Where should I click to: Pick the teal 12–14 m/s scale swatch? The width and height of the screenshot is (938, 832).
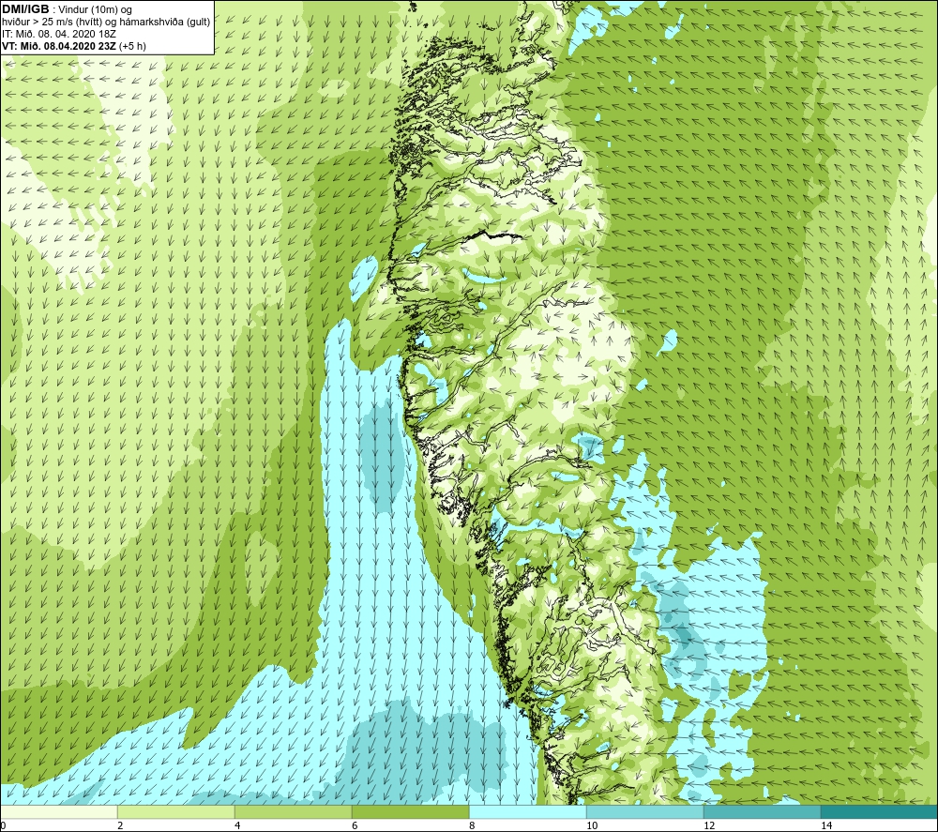(762, 812)
